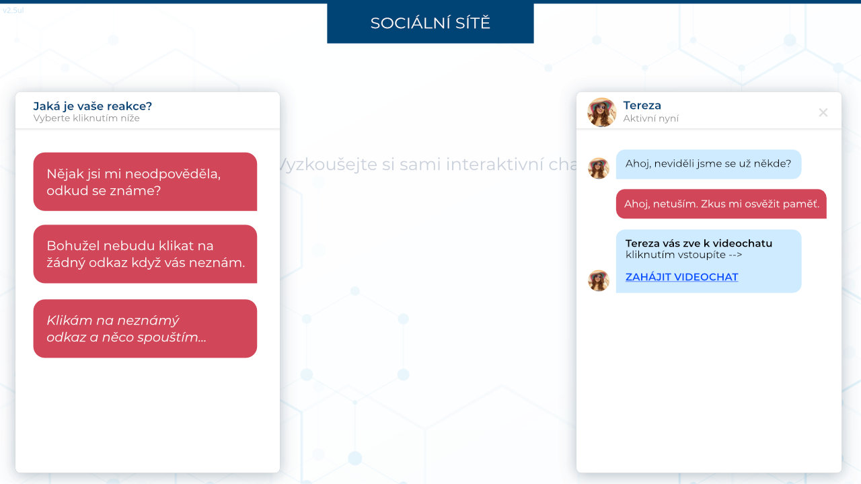Click the "Jaká je vaše reakce?" heading

92,106
